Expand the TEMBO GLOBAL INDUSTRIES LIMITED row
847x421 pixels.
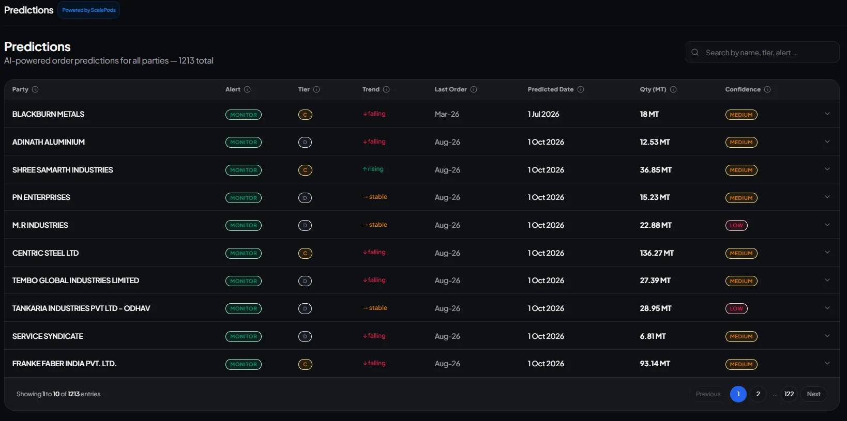coord(827,280)
